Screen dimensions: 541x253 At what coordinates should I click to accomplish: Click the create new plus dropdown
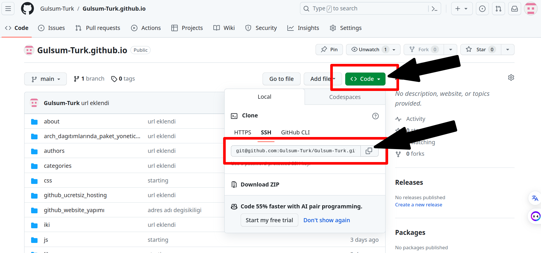coord(462,9)
